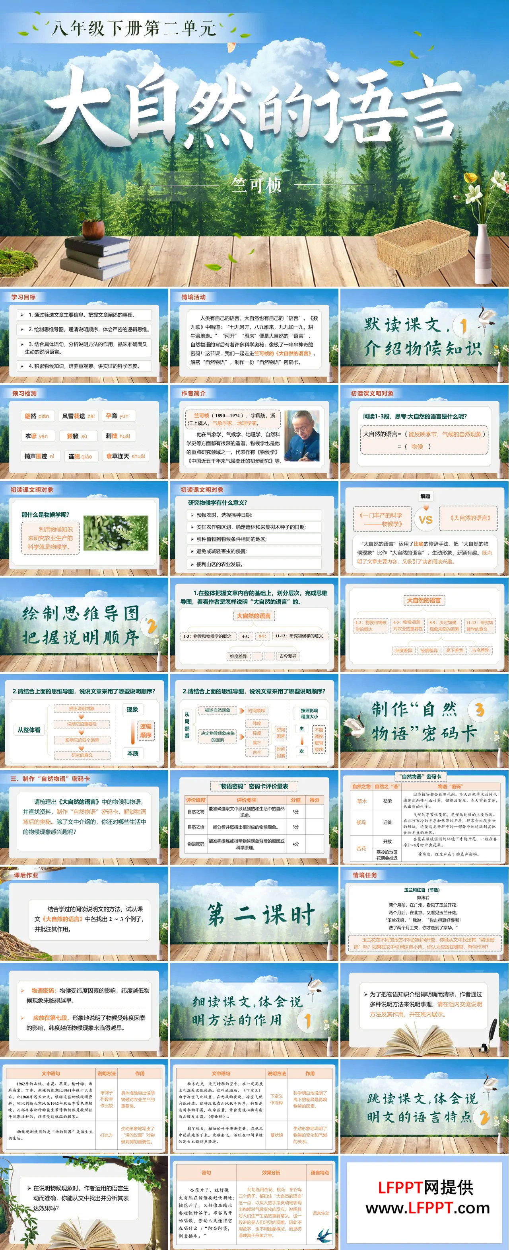
Task: Open the 作者简介 slide thumbnail
Action: tap(254, 432)
